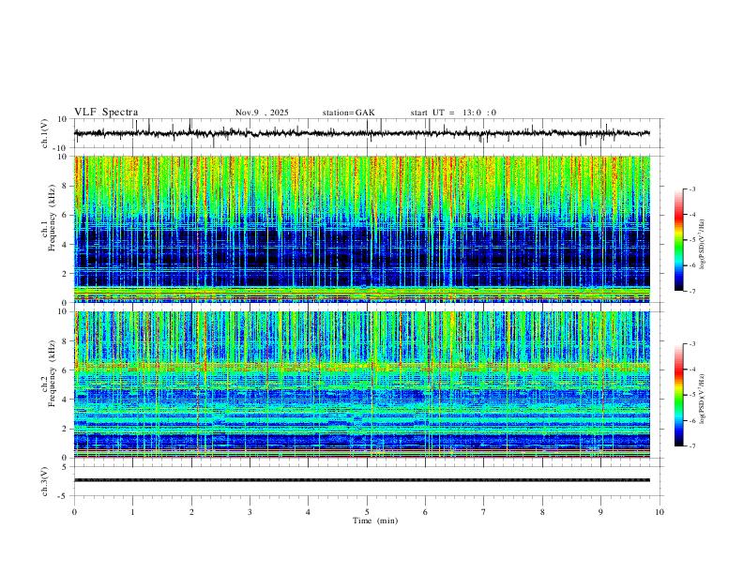Click time axis tick label "3"
Screen dimensions: 743x574
[x=250, y=512]
